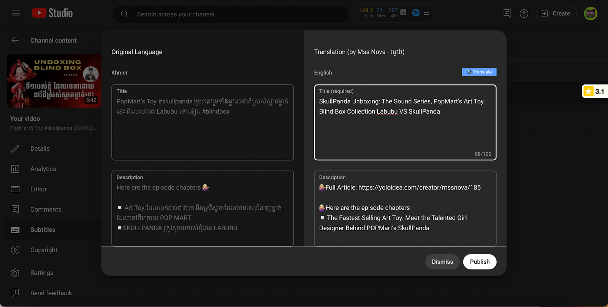Open the Analytics chart icon
608x307 pixels.
(x=15, y=169)
